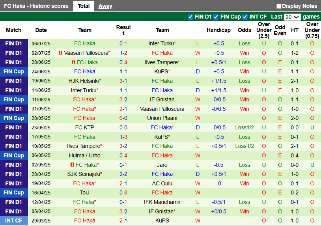Open IF Gnistan link on 11/06/25 row

point(162,99)
